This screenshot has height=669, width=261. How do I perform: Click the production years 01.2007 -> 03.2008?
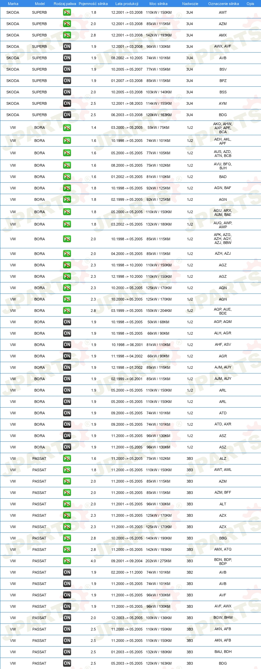(127, 81)
